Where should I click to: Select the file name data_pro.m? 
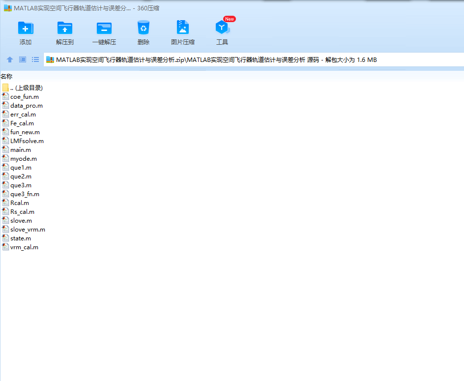(27, 106)
